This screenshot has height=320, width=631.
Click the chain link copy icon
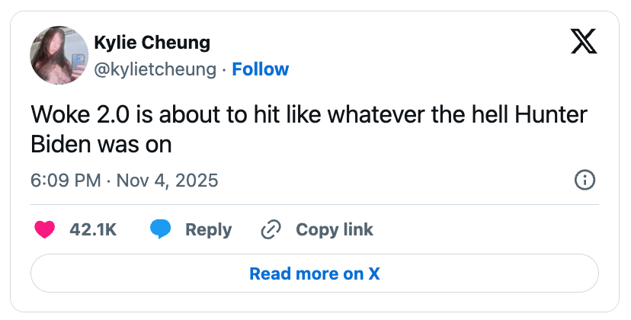point(271,229)
